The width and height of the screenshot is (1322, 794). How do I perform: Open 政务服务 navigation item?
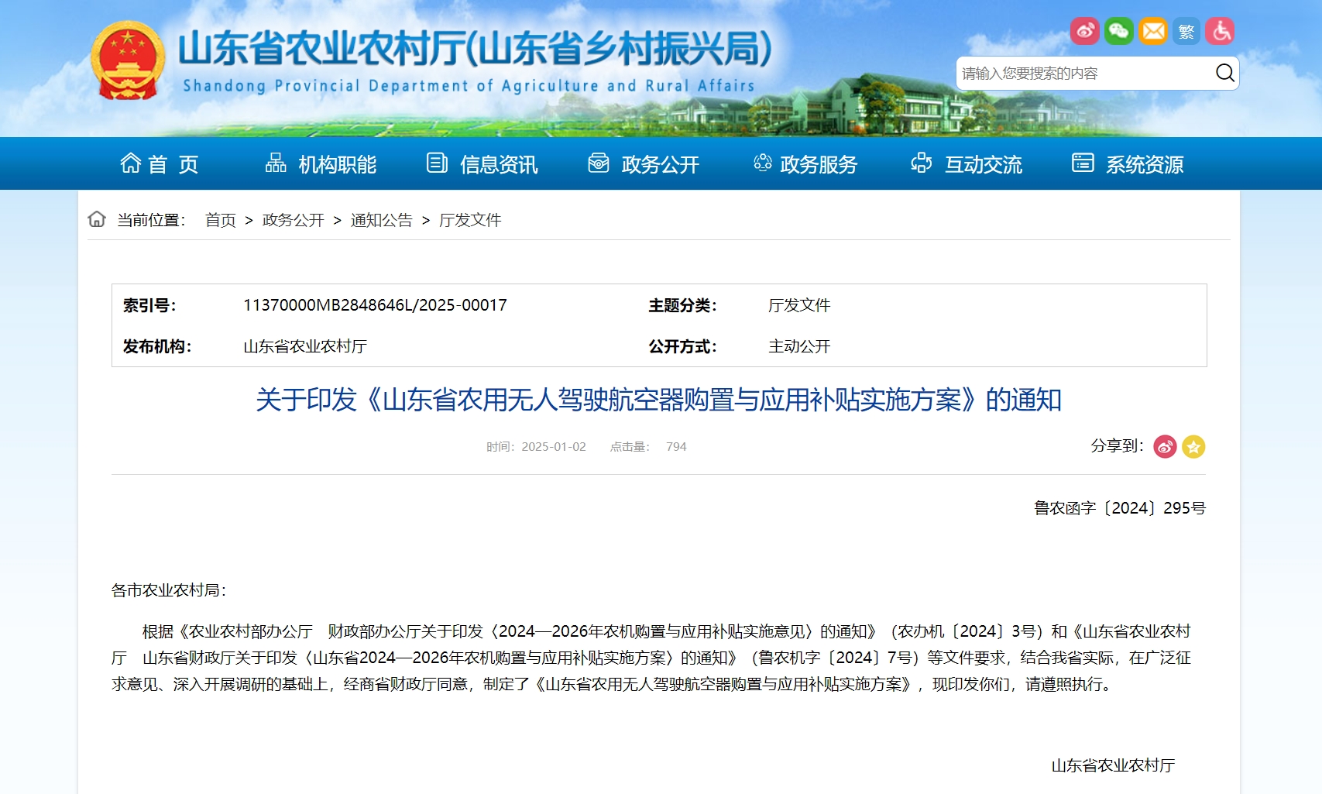click(x=805, y=164)
